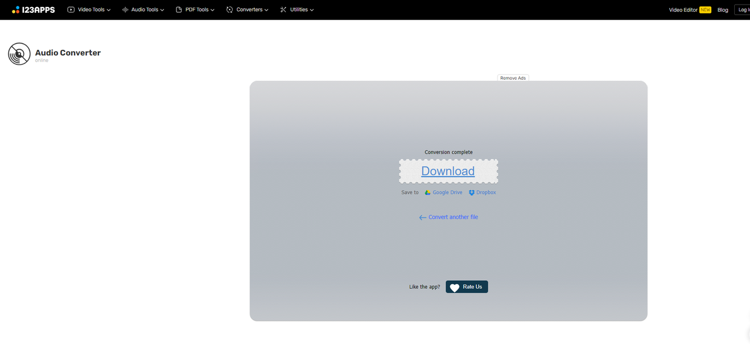
Task: Click the 123APPS logo
Action: (x=33, y=9)
